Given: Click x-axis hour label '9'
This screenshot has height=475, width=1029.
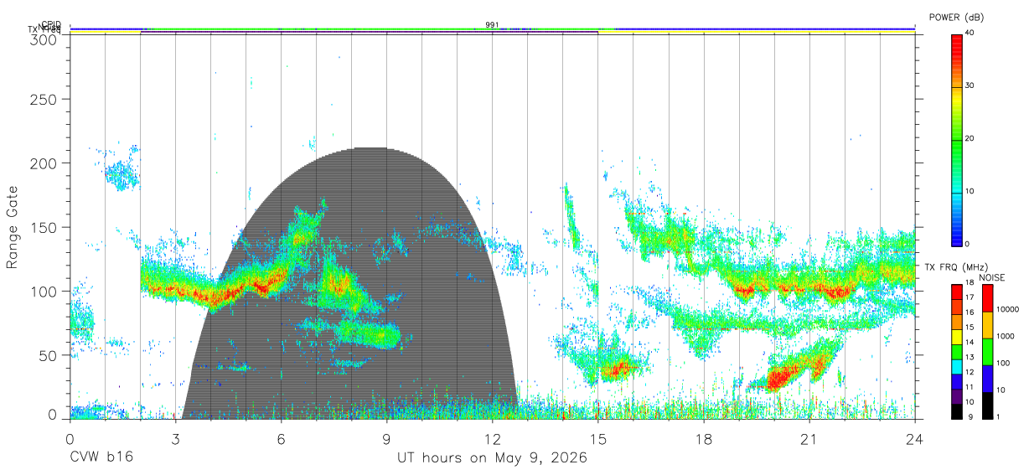Looking at the screenshot, I should 387,439.
